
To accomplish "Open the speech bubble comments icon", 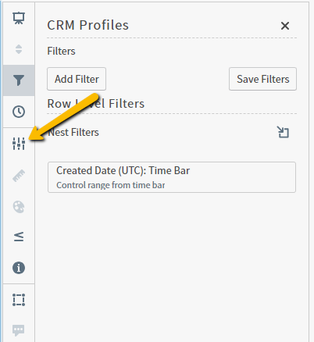I will (19, 330).
